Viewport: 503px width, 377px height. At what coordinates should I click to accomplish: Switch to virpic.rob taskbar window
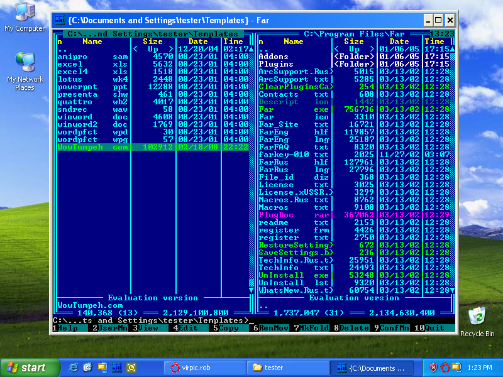[x=205, y=368]
